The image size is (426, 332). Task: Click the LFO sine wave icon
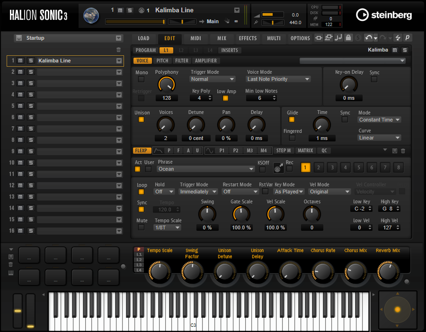coord(209,151)
